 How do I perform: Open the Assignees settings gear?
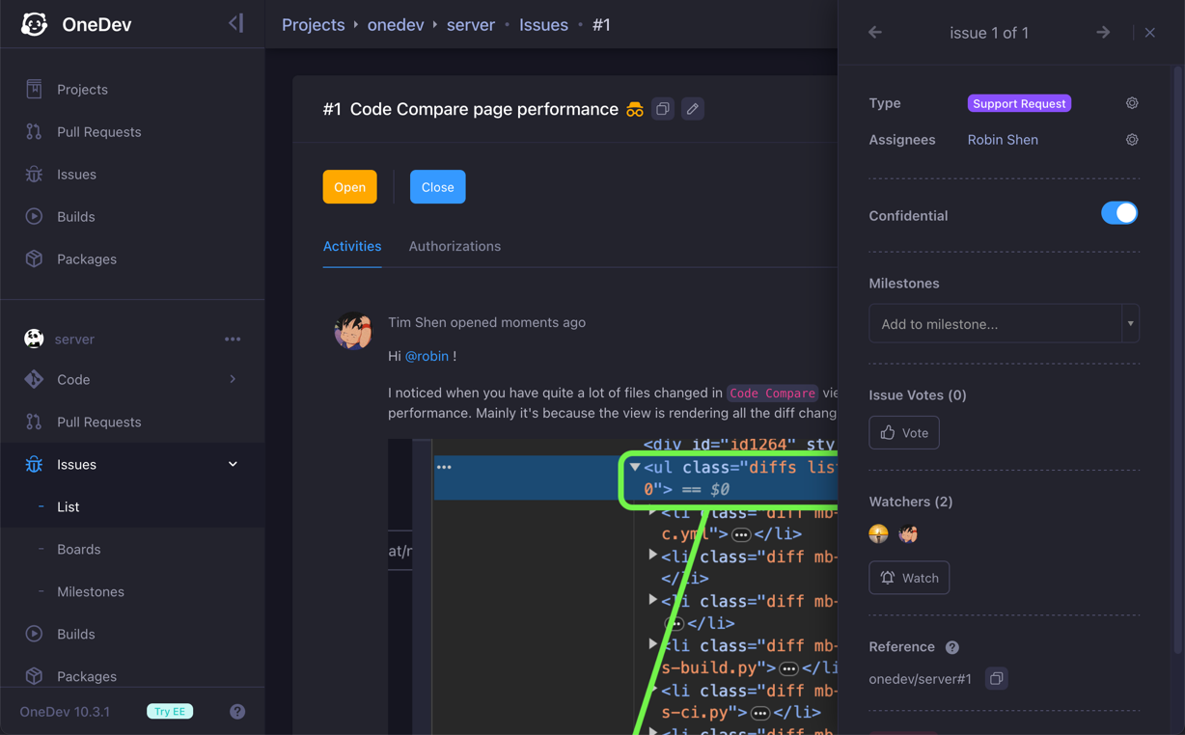(x=1132, y=140)
